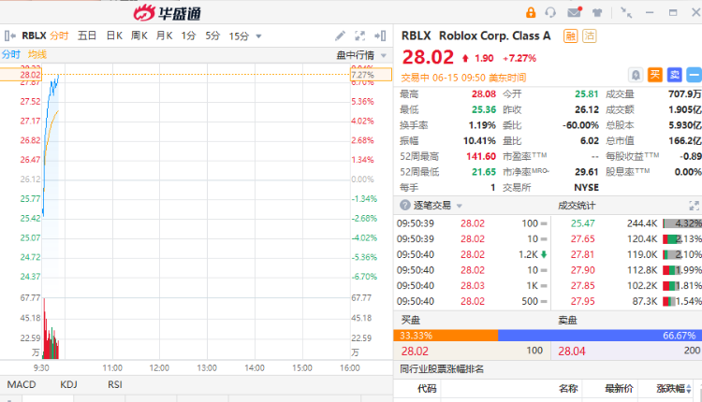The width and height of the screenshot is (702, 402).
Task: Toggle the 均线 average line display
Action: point(37,54)
